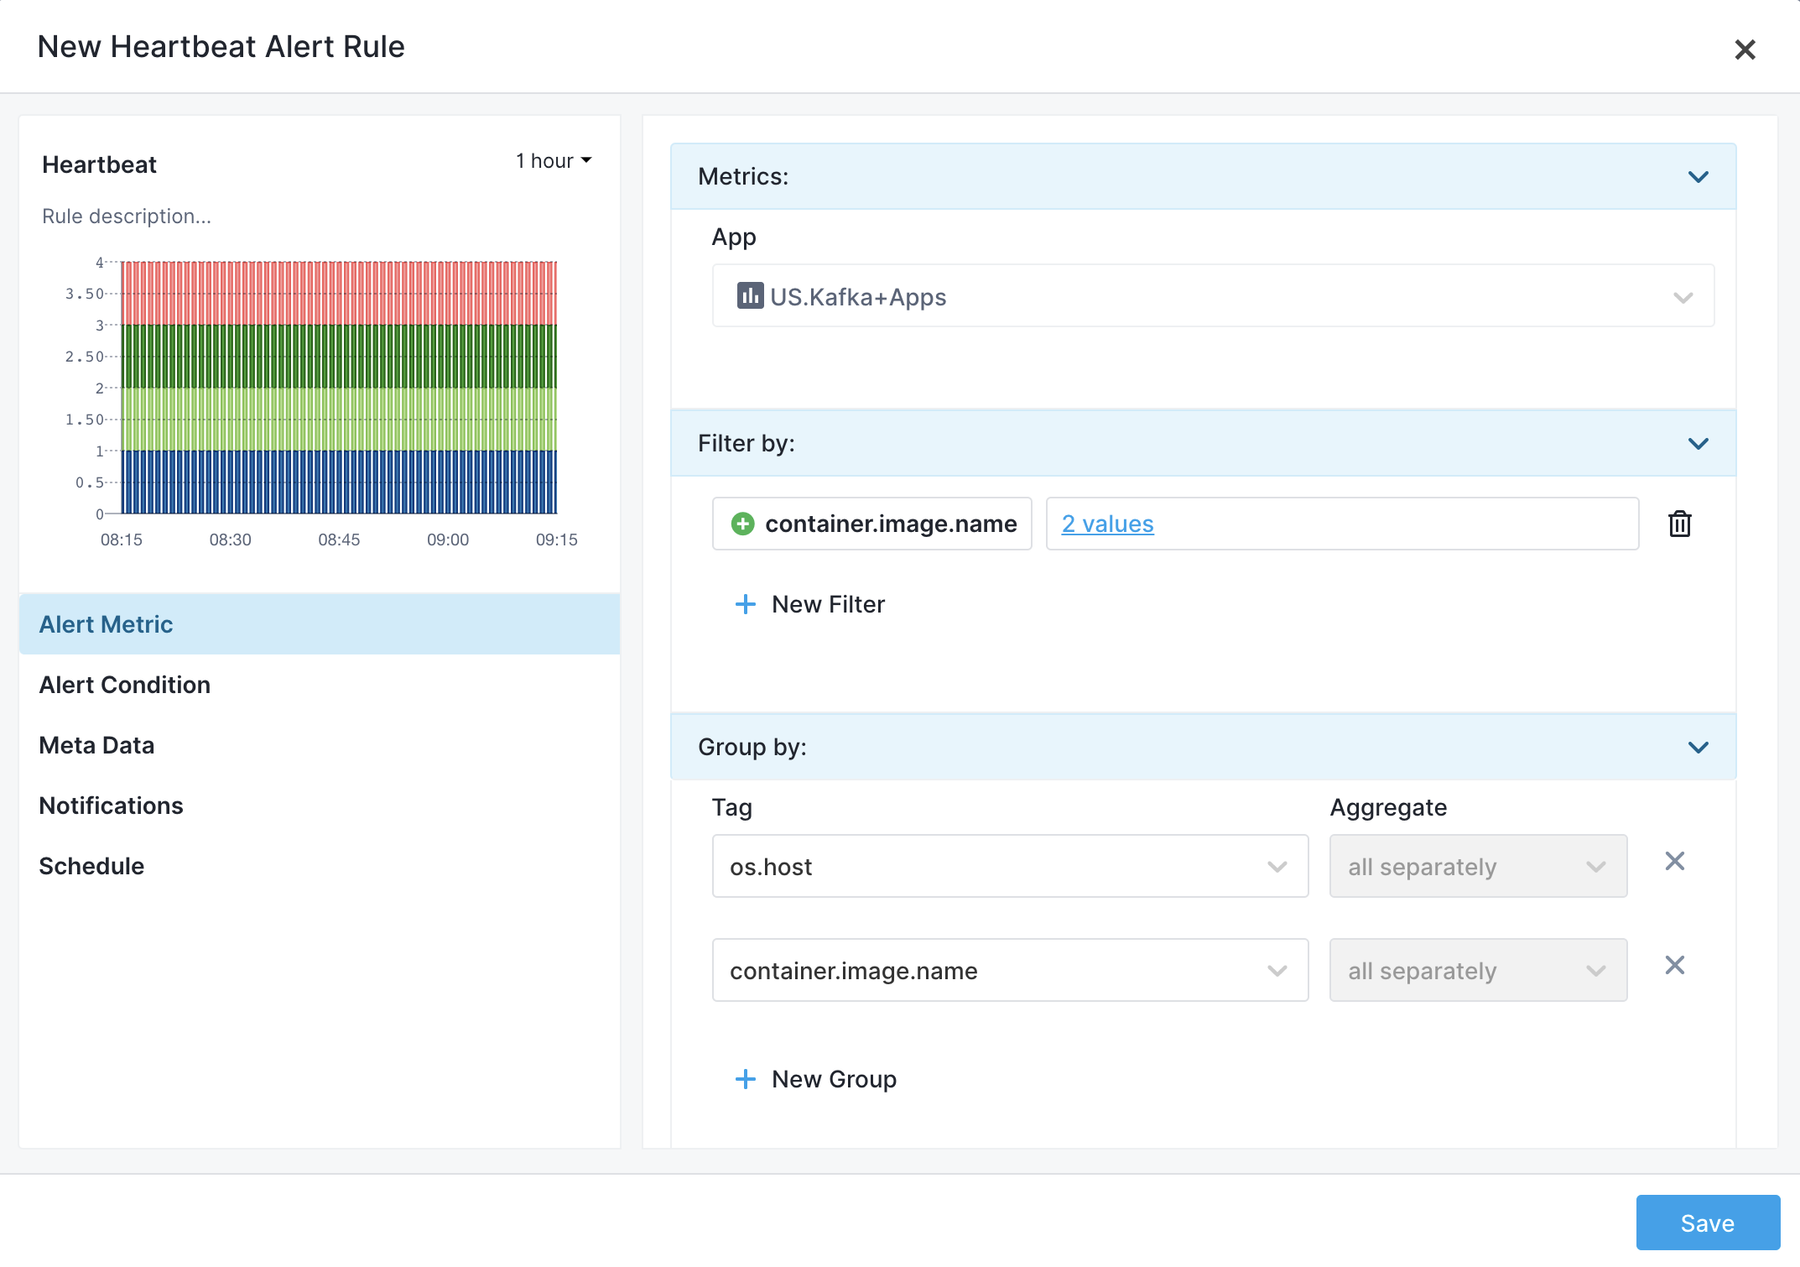
Task: Remove the container.image.name group row
Action: (x=1674, y=965)
